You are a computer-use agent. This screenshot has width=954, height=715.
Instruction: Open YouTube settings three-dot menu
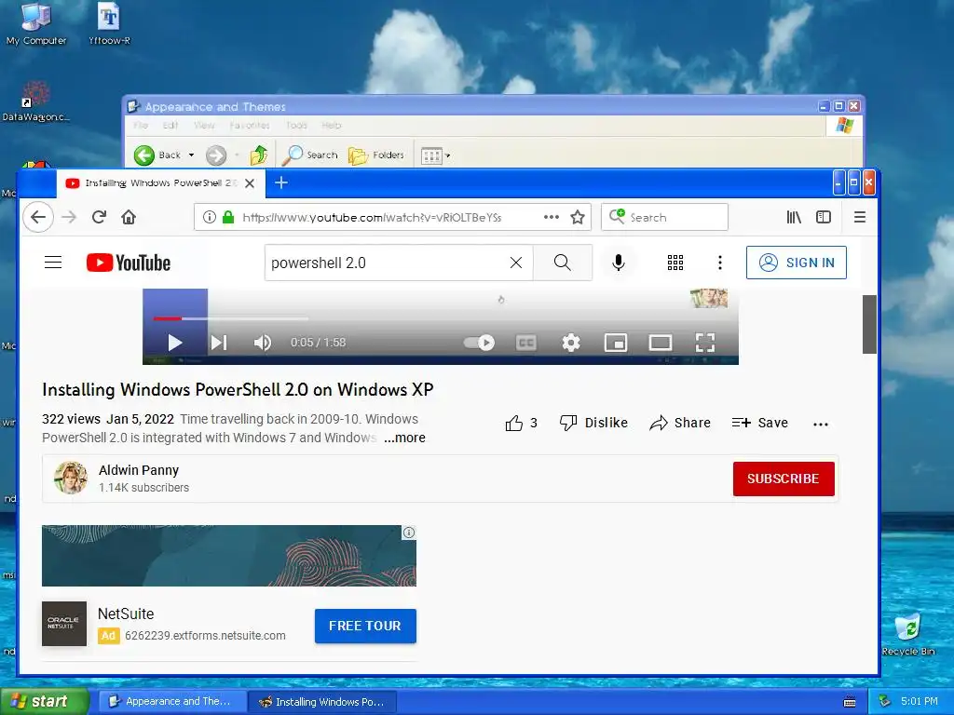click(720, 263)
